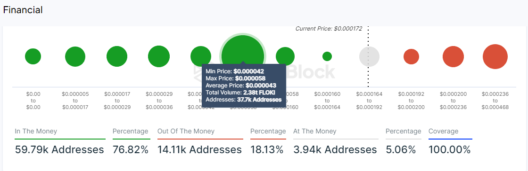Select the red bubble for $0.000236 to $0.000468

(495, 56)
